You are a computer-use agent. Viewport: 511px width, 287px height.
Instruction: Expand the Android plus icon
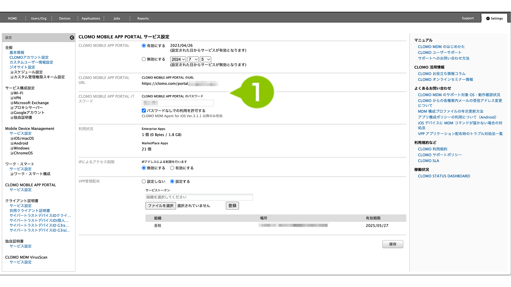(12, 143)
